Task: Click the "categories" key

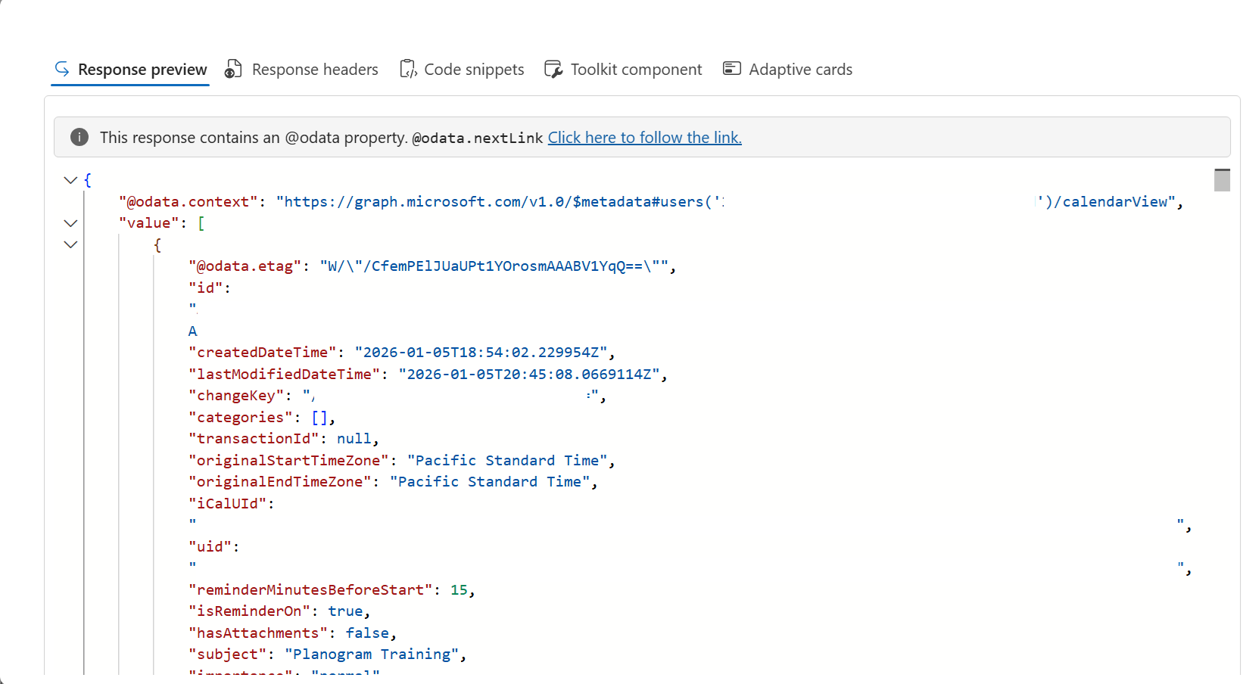Action: pyautogui.click(x=241, y=418)
